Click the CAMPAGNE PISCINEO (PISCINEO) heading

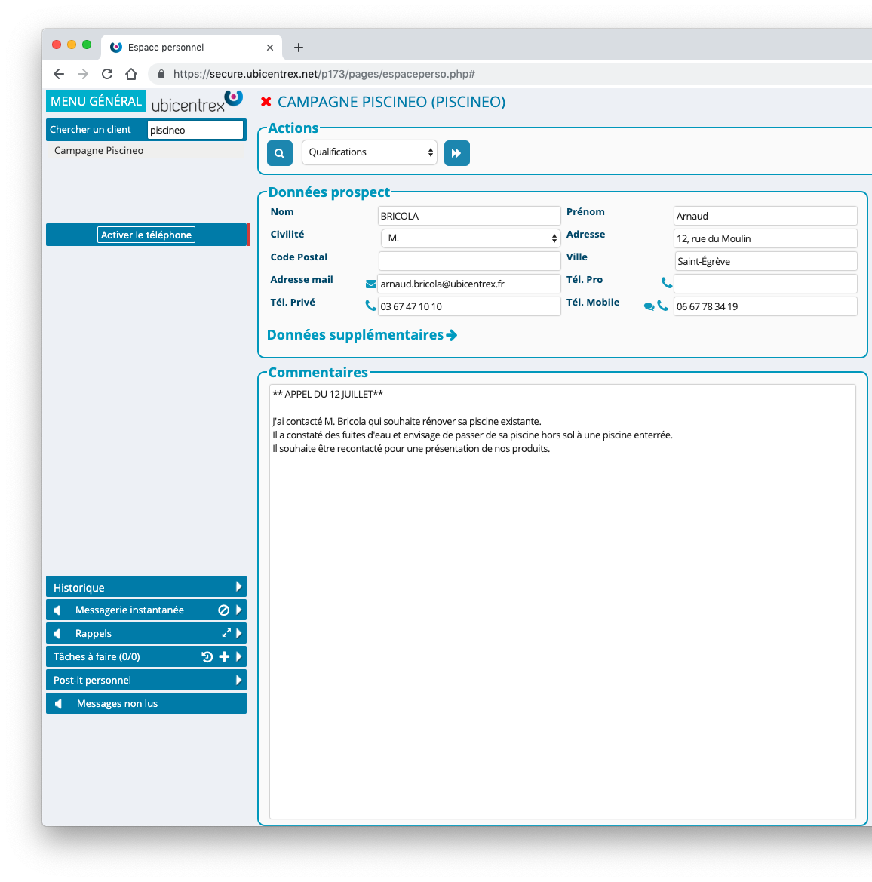point(391,102)
